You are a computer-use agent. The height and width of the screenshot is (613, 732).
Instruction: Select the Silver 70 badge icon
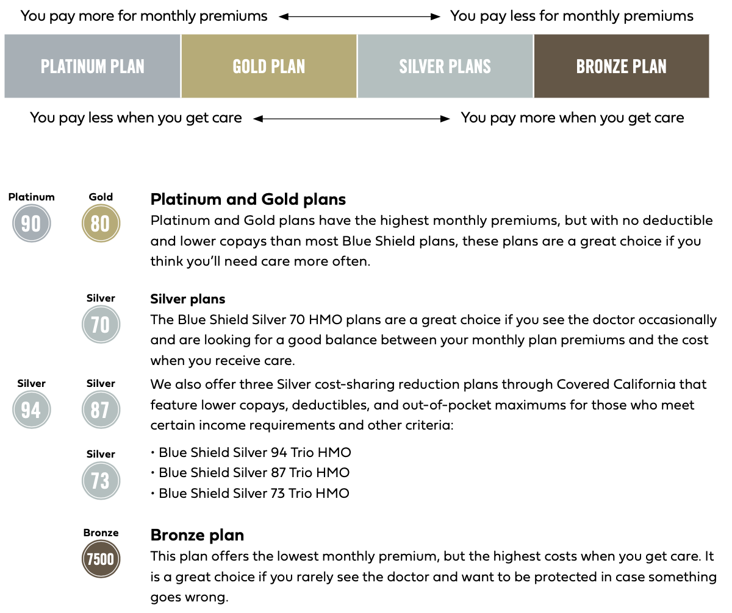(101, 325)
